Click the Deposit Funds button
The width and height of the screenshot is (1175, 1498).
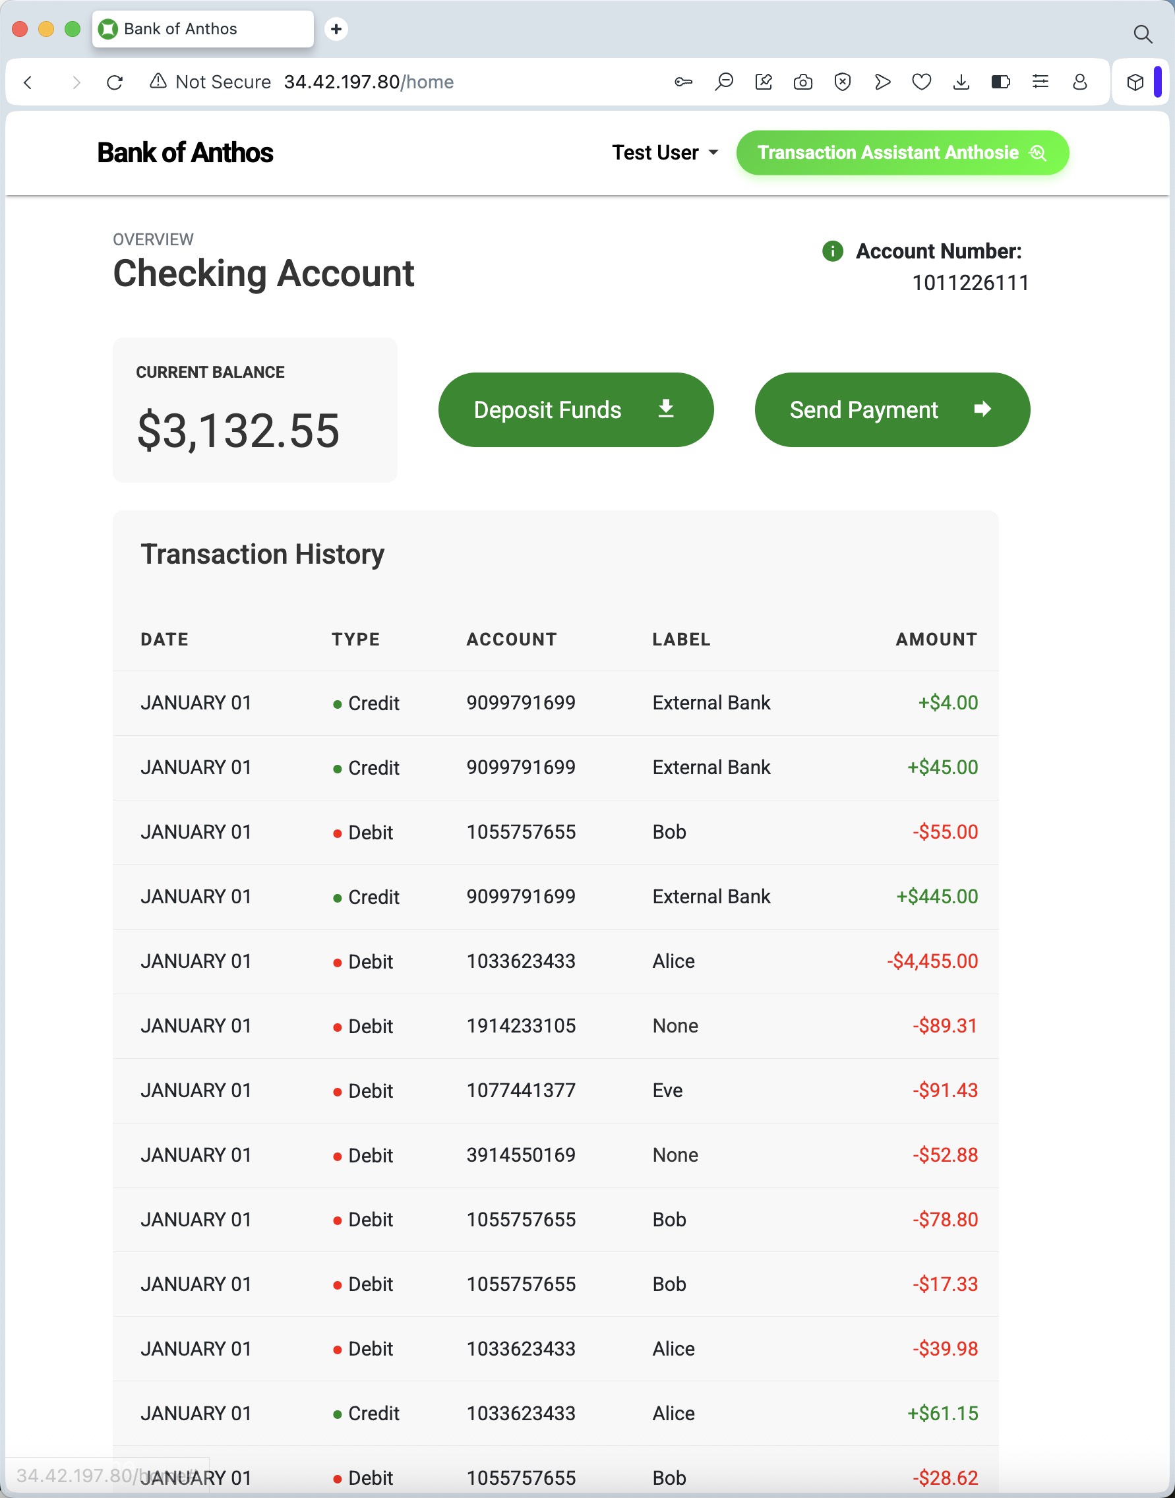(576, 410)
